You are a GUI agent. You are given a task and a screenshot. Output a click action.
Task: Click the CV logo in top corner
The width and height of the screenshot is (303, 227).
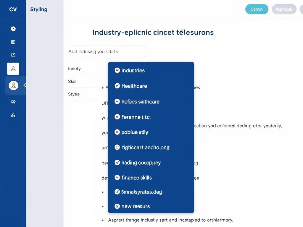[x=13, y=9]
